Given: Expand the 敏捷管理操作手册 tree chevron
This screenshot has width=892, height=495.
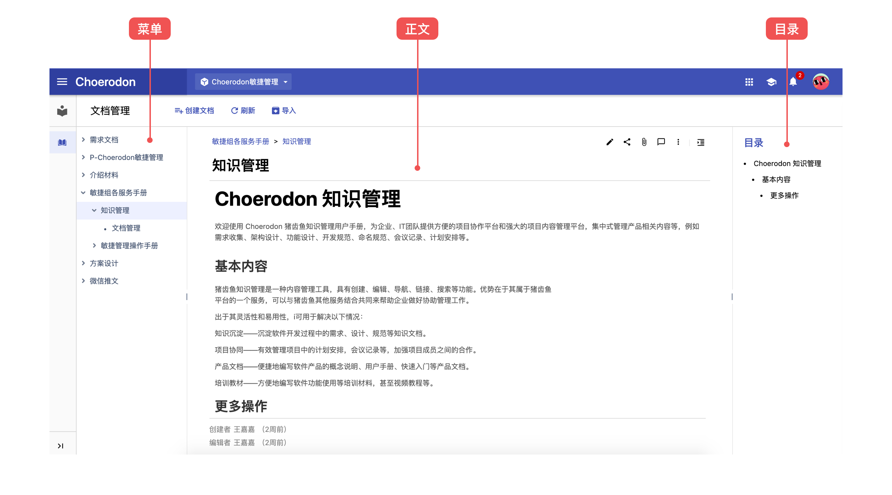Looking at the screenshot, I should (94, 245).
